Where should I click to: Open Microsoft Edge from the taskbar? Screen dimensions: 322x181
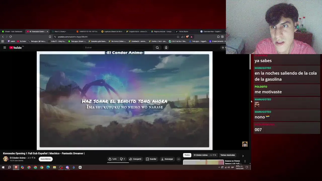48,167
